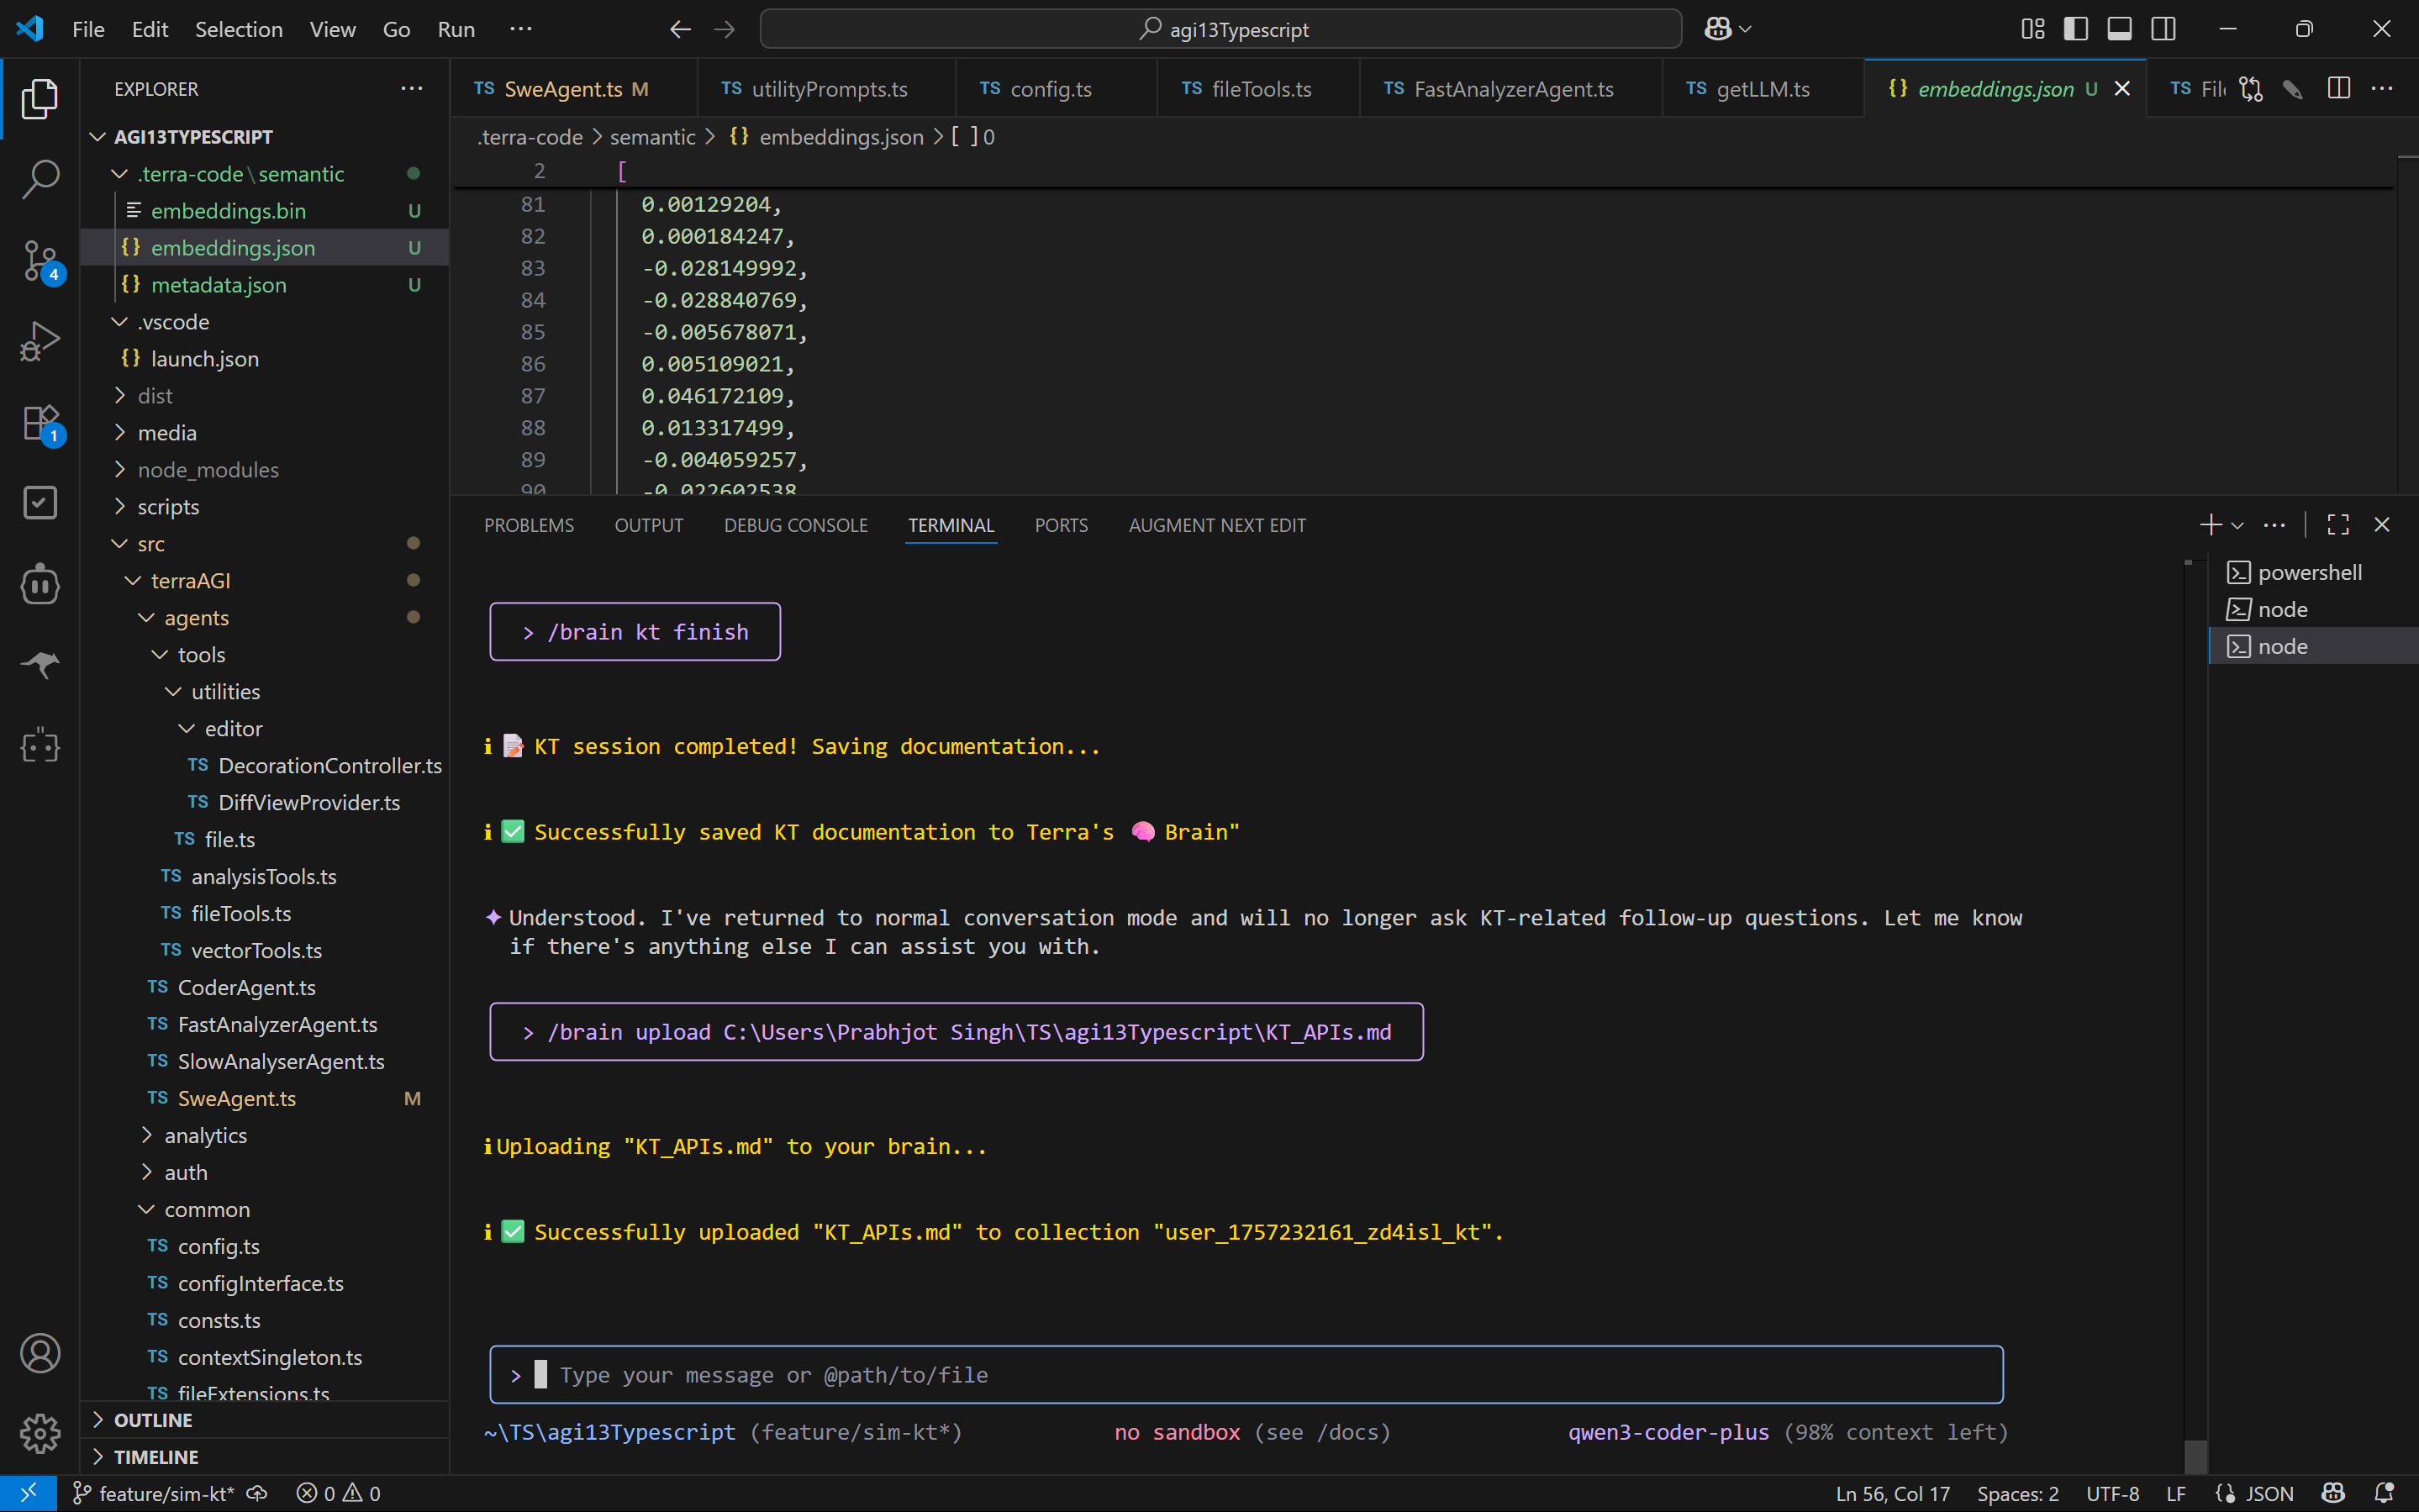Screen dimensions: 2419x1512
Task: Toggle the Secondary Side Bar visibility
Action: tap(2163, 29)
